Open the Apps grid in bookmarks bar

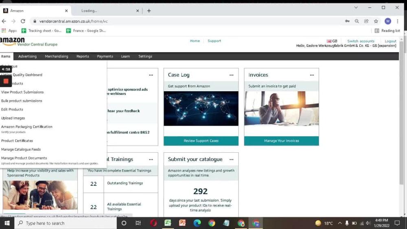[9, 31]
